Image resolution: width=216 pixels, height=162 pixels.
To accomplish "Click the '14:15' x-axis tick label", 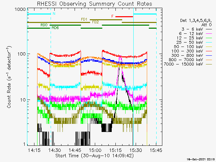I will [34, 150].
